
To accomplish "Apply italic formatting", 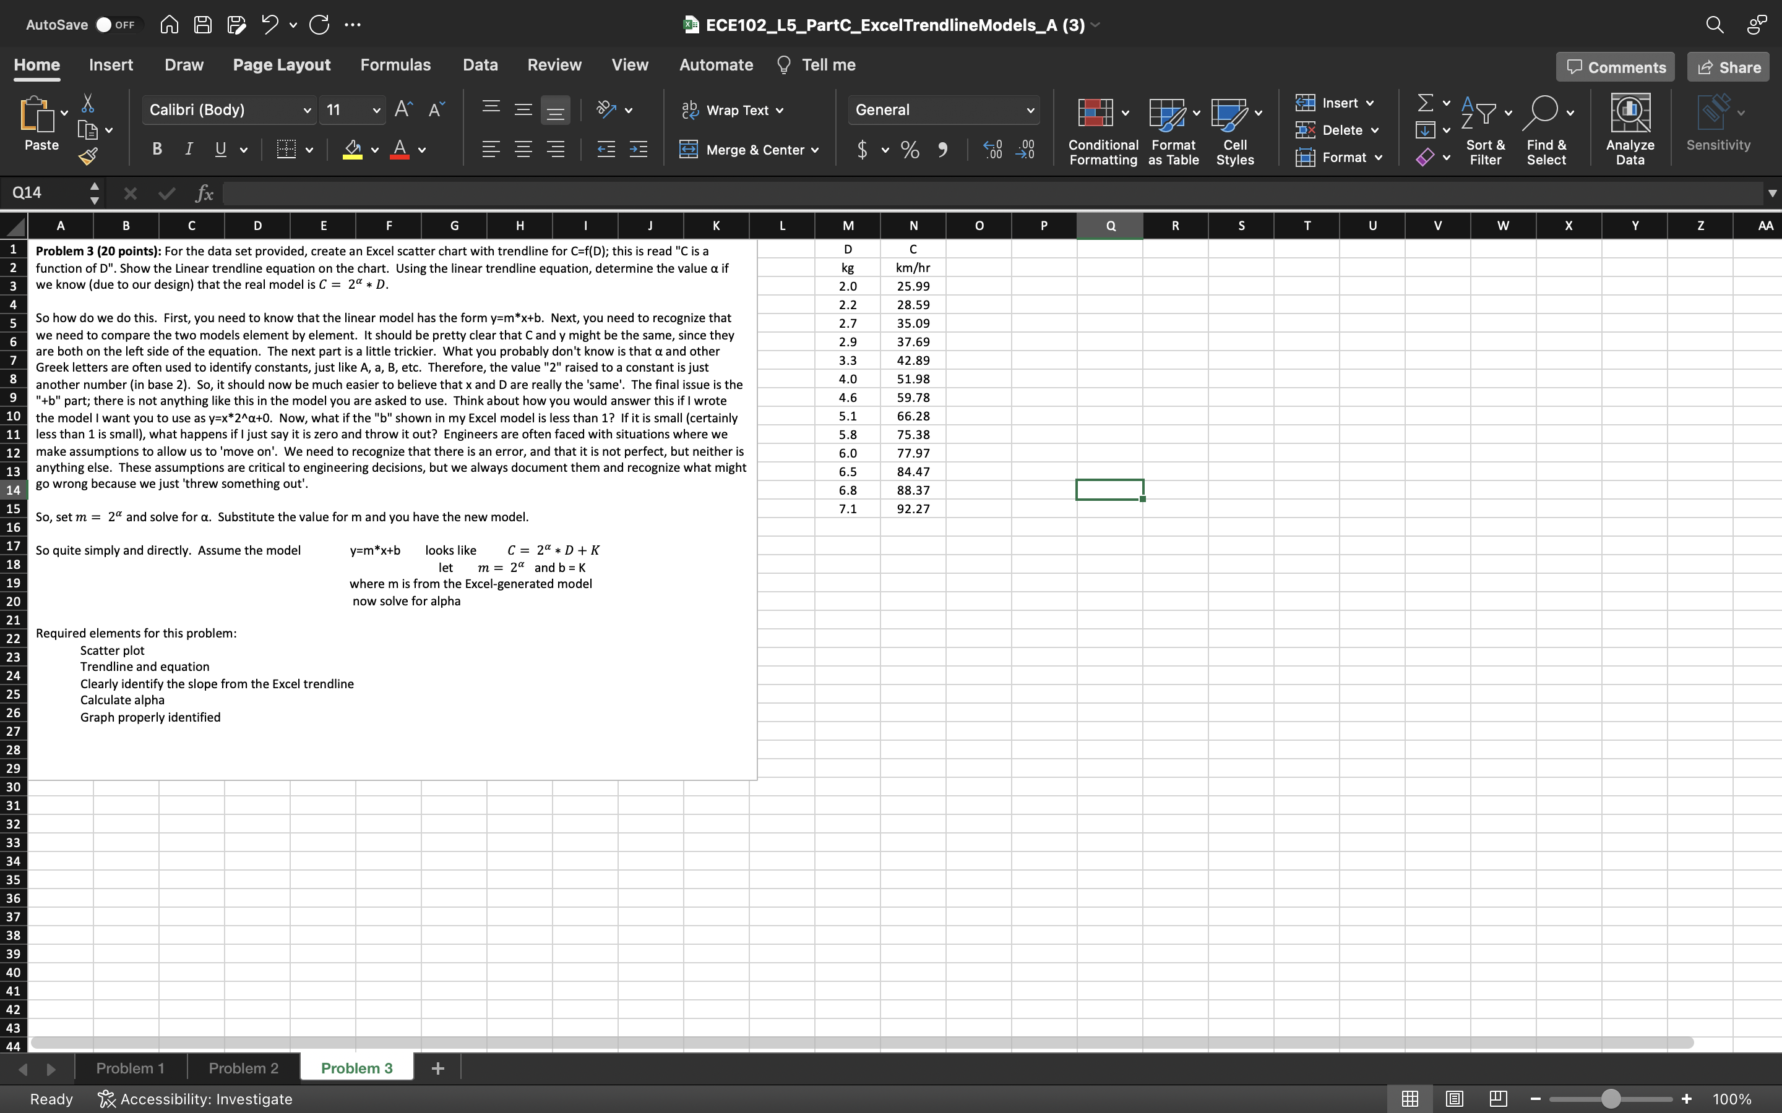I will 189,150.
